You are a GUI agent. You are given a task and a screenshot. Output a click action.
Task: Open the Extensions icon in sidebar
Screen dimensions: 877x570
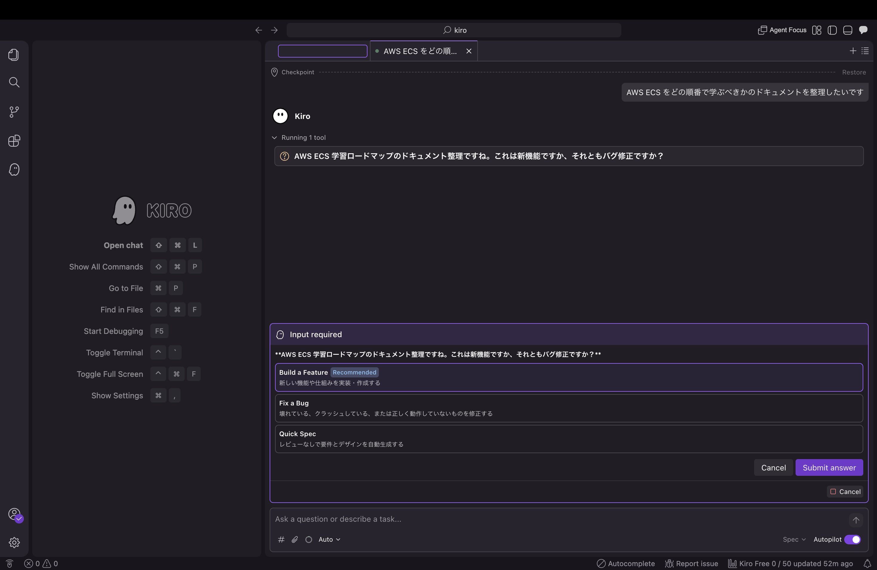[x=14, y=141]
